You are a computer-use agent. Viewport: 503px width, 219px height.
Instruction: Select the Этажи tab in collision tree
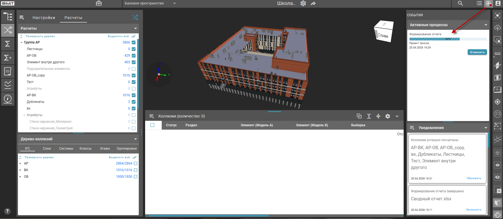[x=105, y=149]
